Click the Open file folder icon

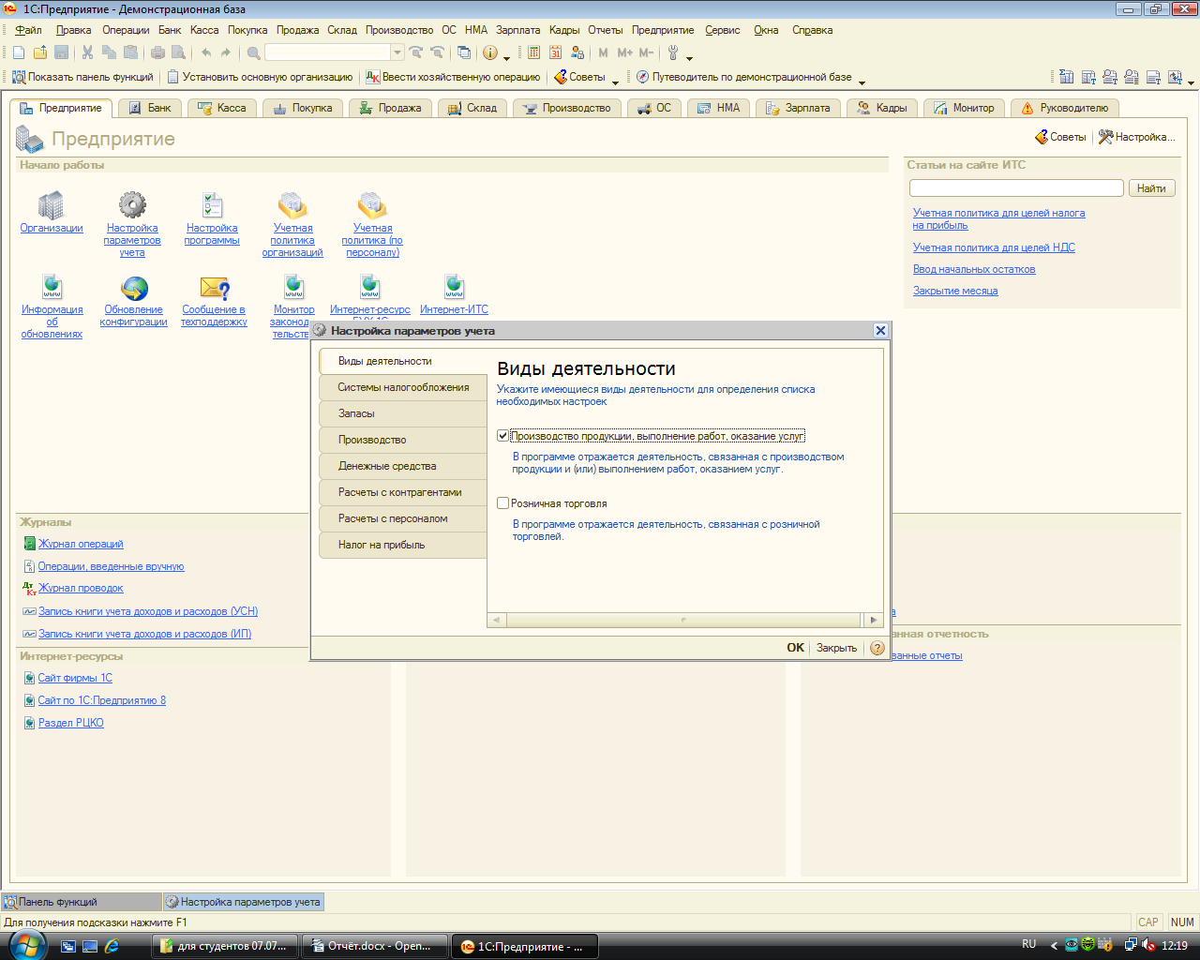[x=40, y=52]
